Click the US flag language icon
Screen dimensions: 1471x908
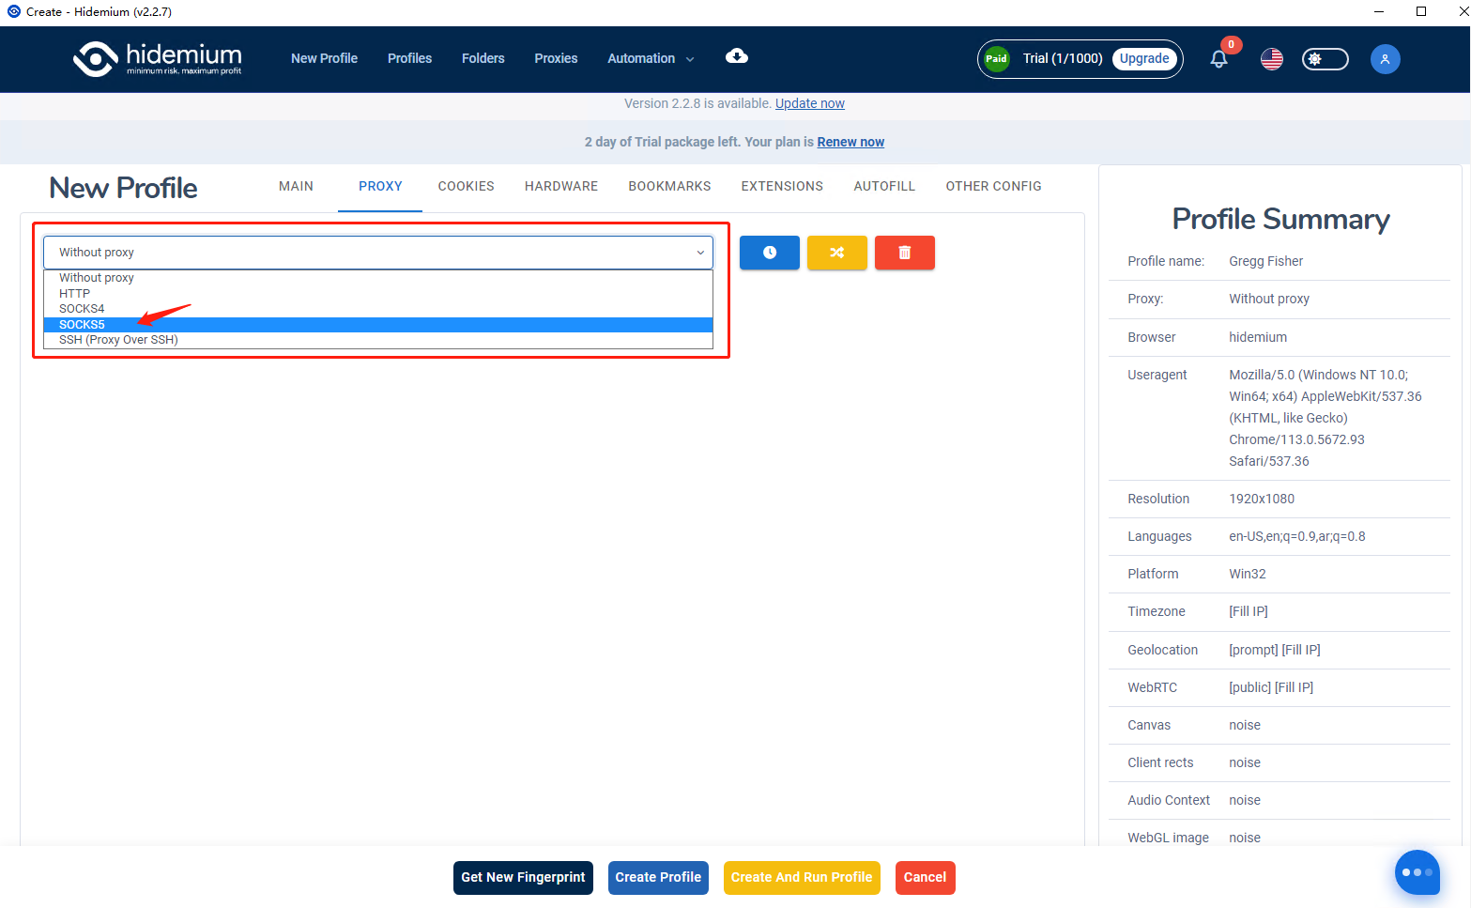[1271, 59]
